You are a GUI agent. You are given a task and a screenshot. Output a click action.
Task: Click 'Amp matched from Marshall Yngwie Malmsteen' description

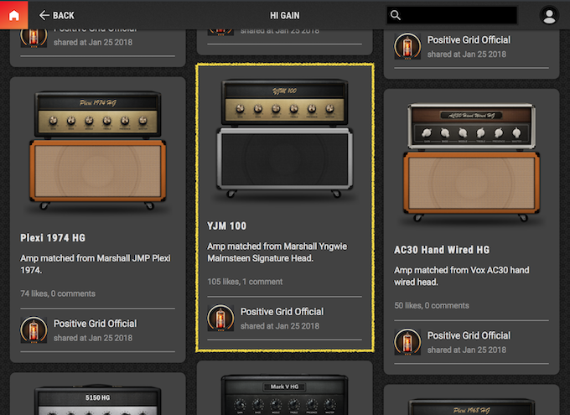[277, 252]
